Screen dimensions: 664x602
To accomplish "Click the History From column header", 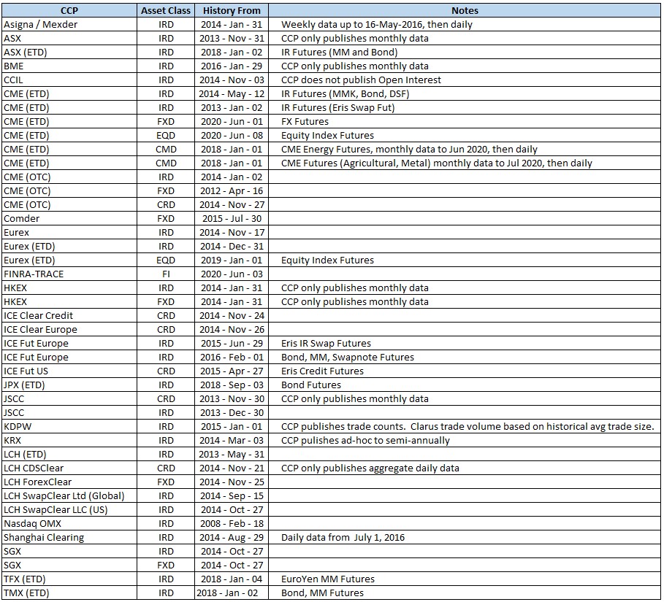I will pyautogui.click(x=232, y=10).
